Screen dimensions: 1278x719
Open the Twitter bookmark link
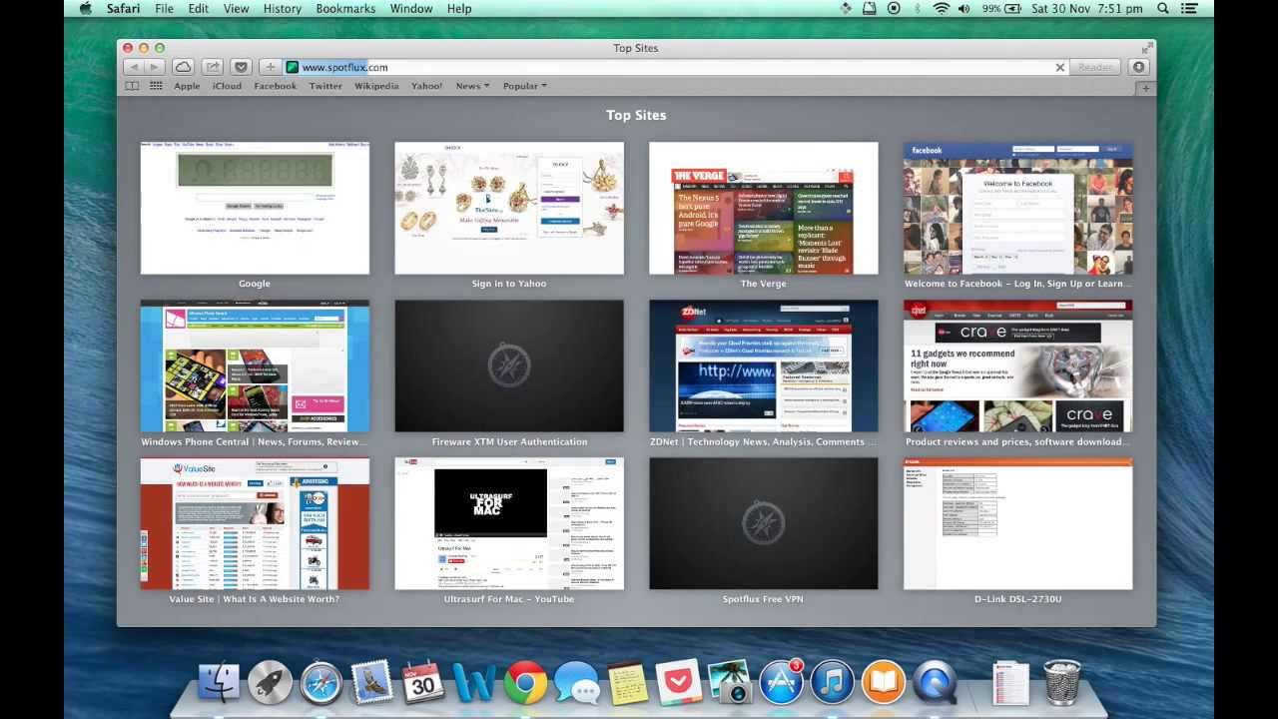point(325,86)
